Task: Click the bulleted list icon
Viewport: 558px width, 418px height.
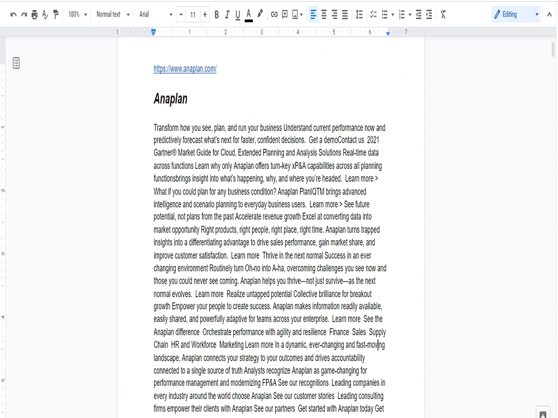Action: 384,14
